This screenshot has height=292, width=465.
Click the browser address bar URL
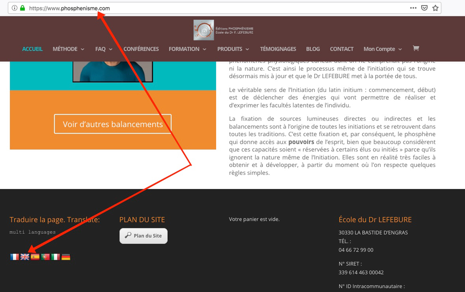coord(69,8)
